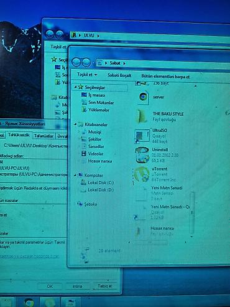Select the Yeni Mətn Sənədi shortcut icon
This screenshot has width=230, height=307.
click(x=140, y=213)
